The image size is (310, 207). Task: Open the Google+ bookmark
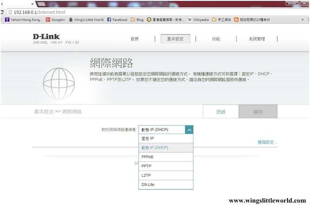[x=56, y=20]
